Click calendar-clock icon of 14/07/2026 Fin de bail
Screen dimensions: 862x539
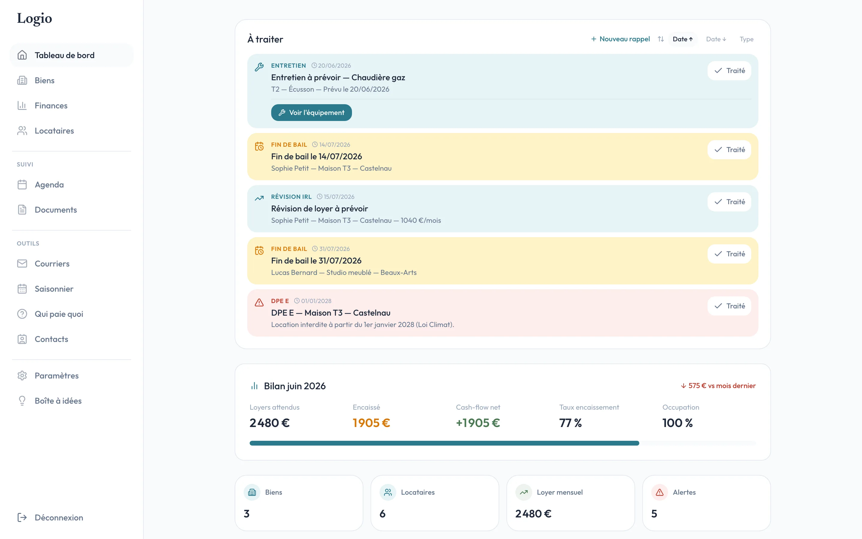tap(259, 146)
